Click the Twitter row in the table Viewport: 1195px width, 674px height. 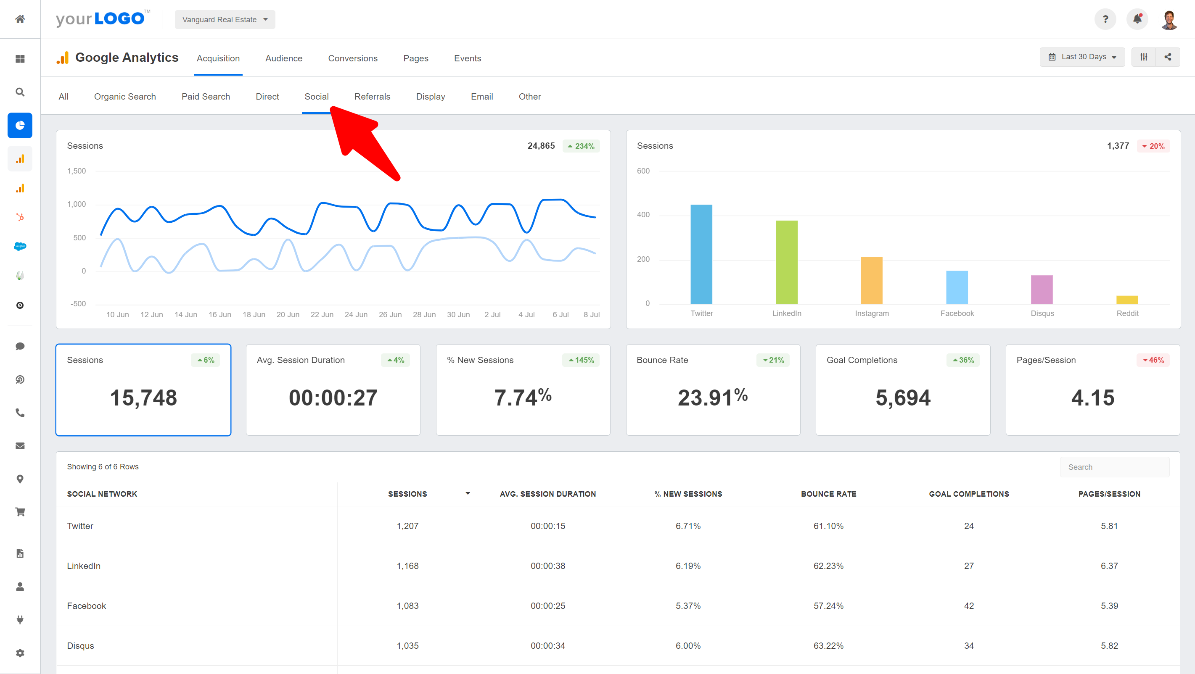tap(618, 526)
